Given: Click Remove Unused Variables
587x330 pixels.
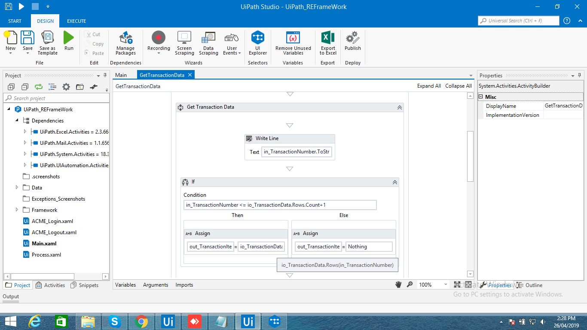Looking at the screenshot, I should 293,42.
